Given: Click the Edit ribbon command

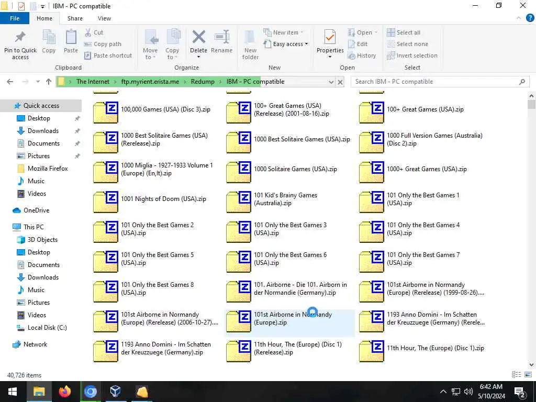Looking at the screenshot, I should (358, 44).
